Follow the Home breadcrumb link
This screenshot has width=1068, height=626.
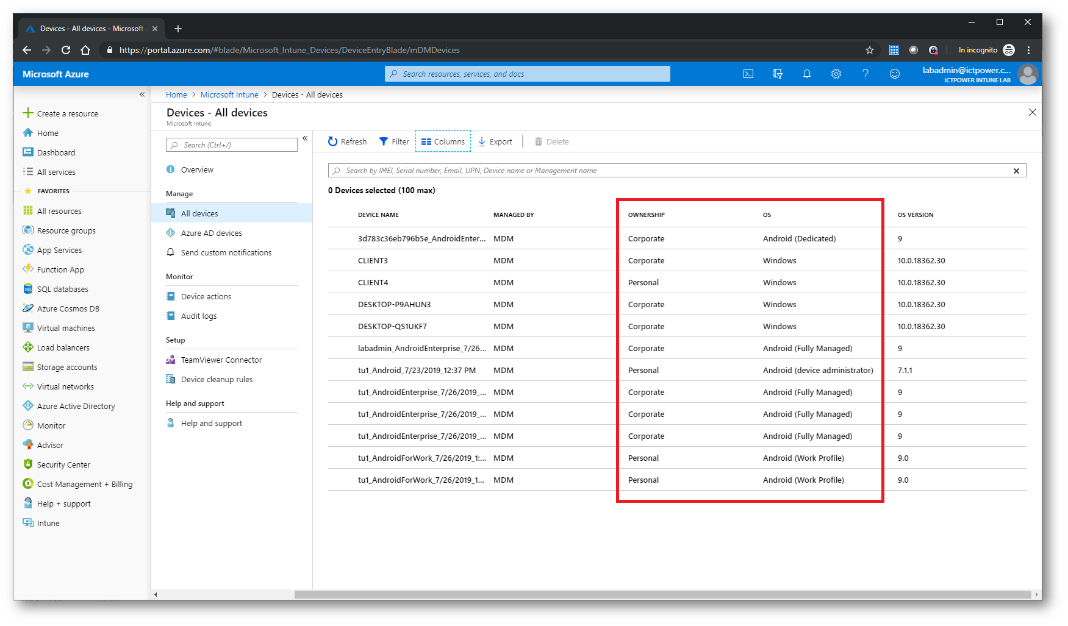(x=176, y=94)
